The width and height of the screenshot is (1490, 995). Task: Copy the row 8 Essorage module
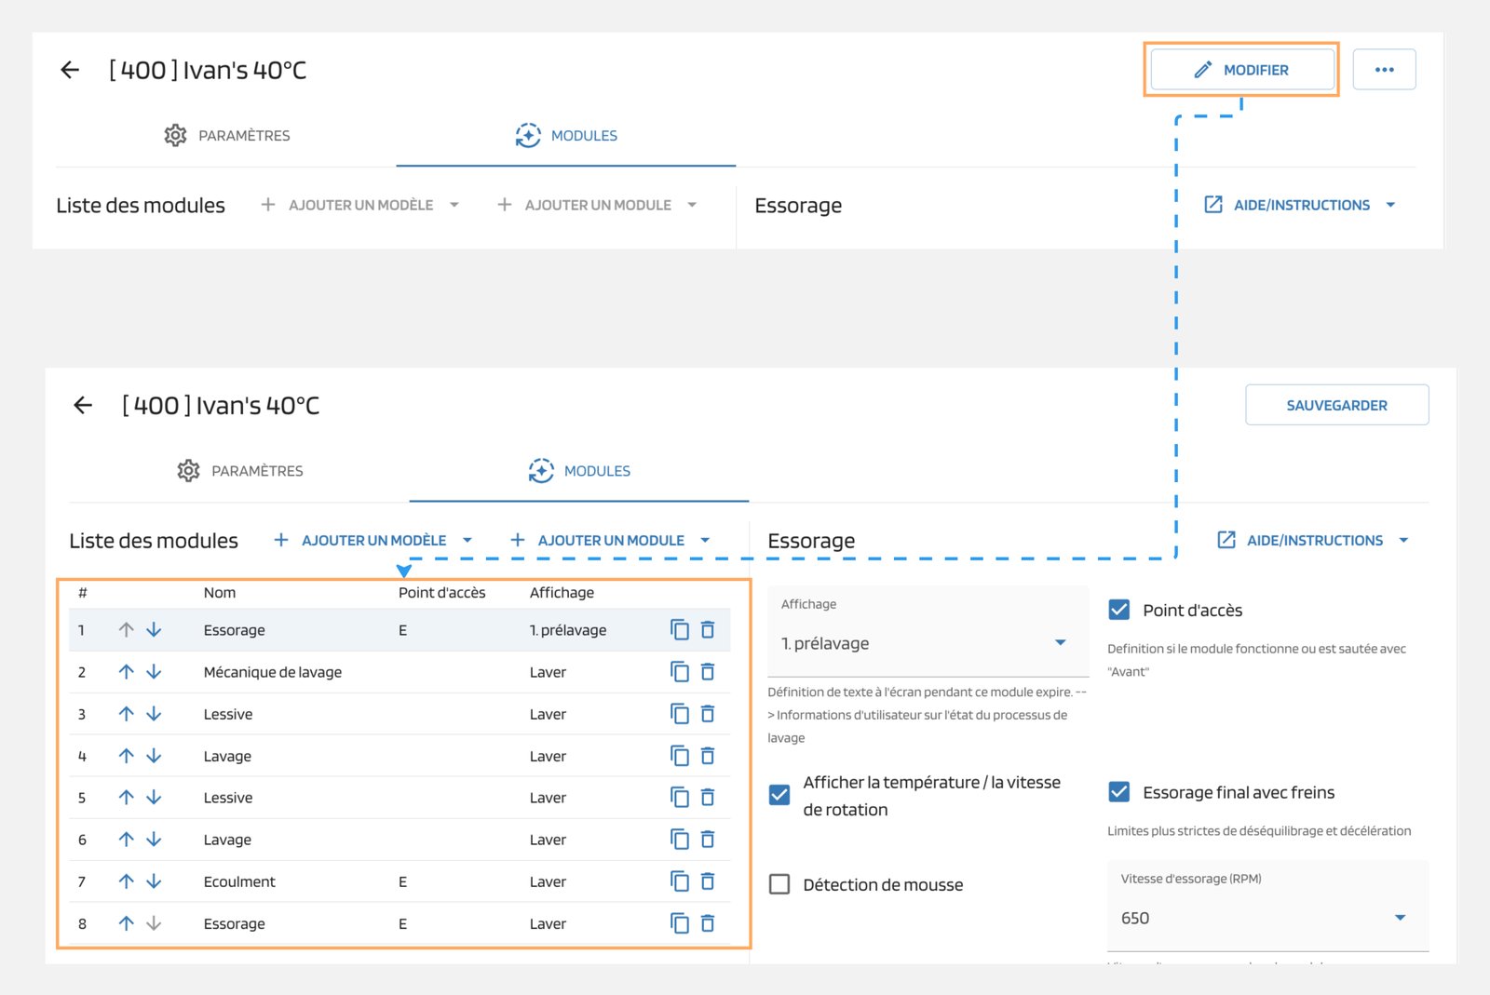click(x=680, y=923)
